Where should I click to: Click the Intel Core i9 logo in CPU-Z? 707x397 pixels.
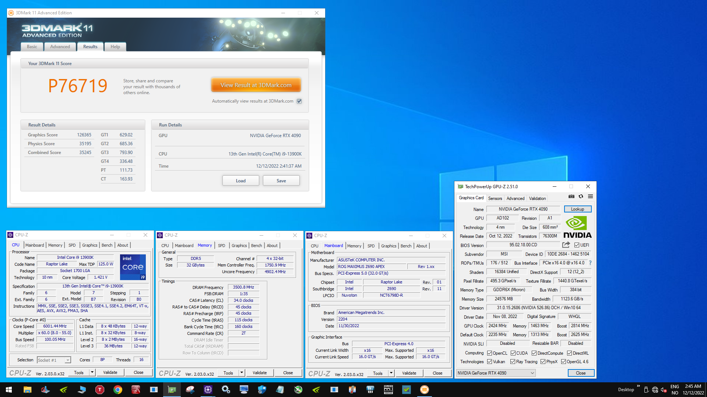point(133,267)
